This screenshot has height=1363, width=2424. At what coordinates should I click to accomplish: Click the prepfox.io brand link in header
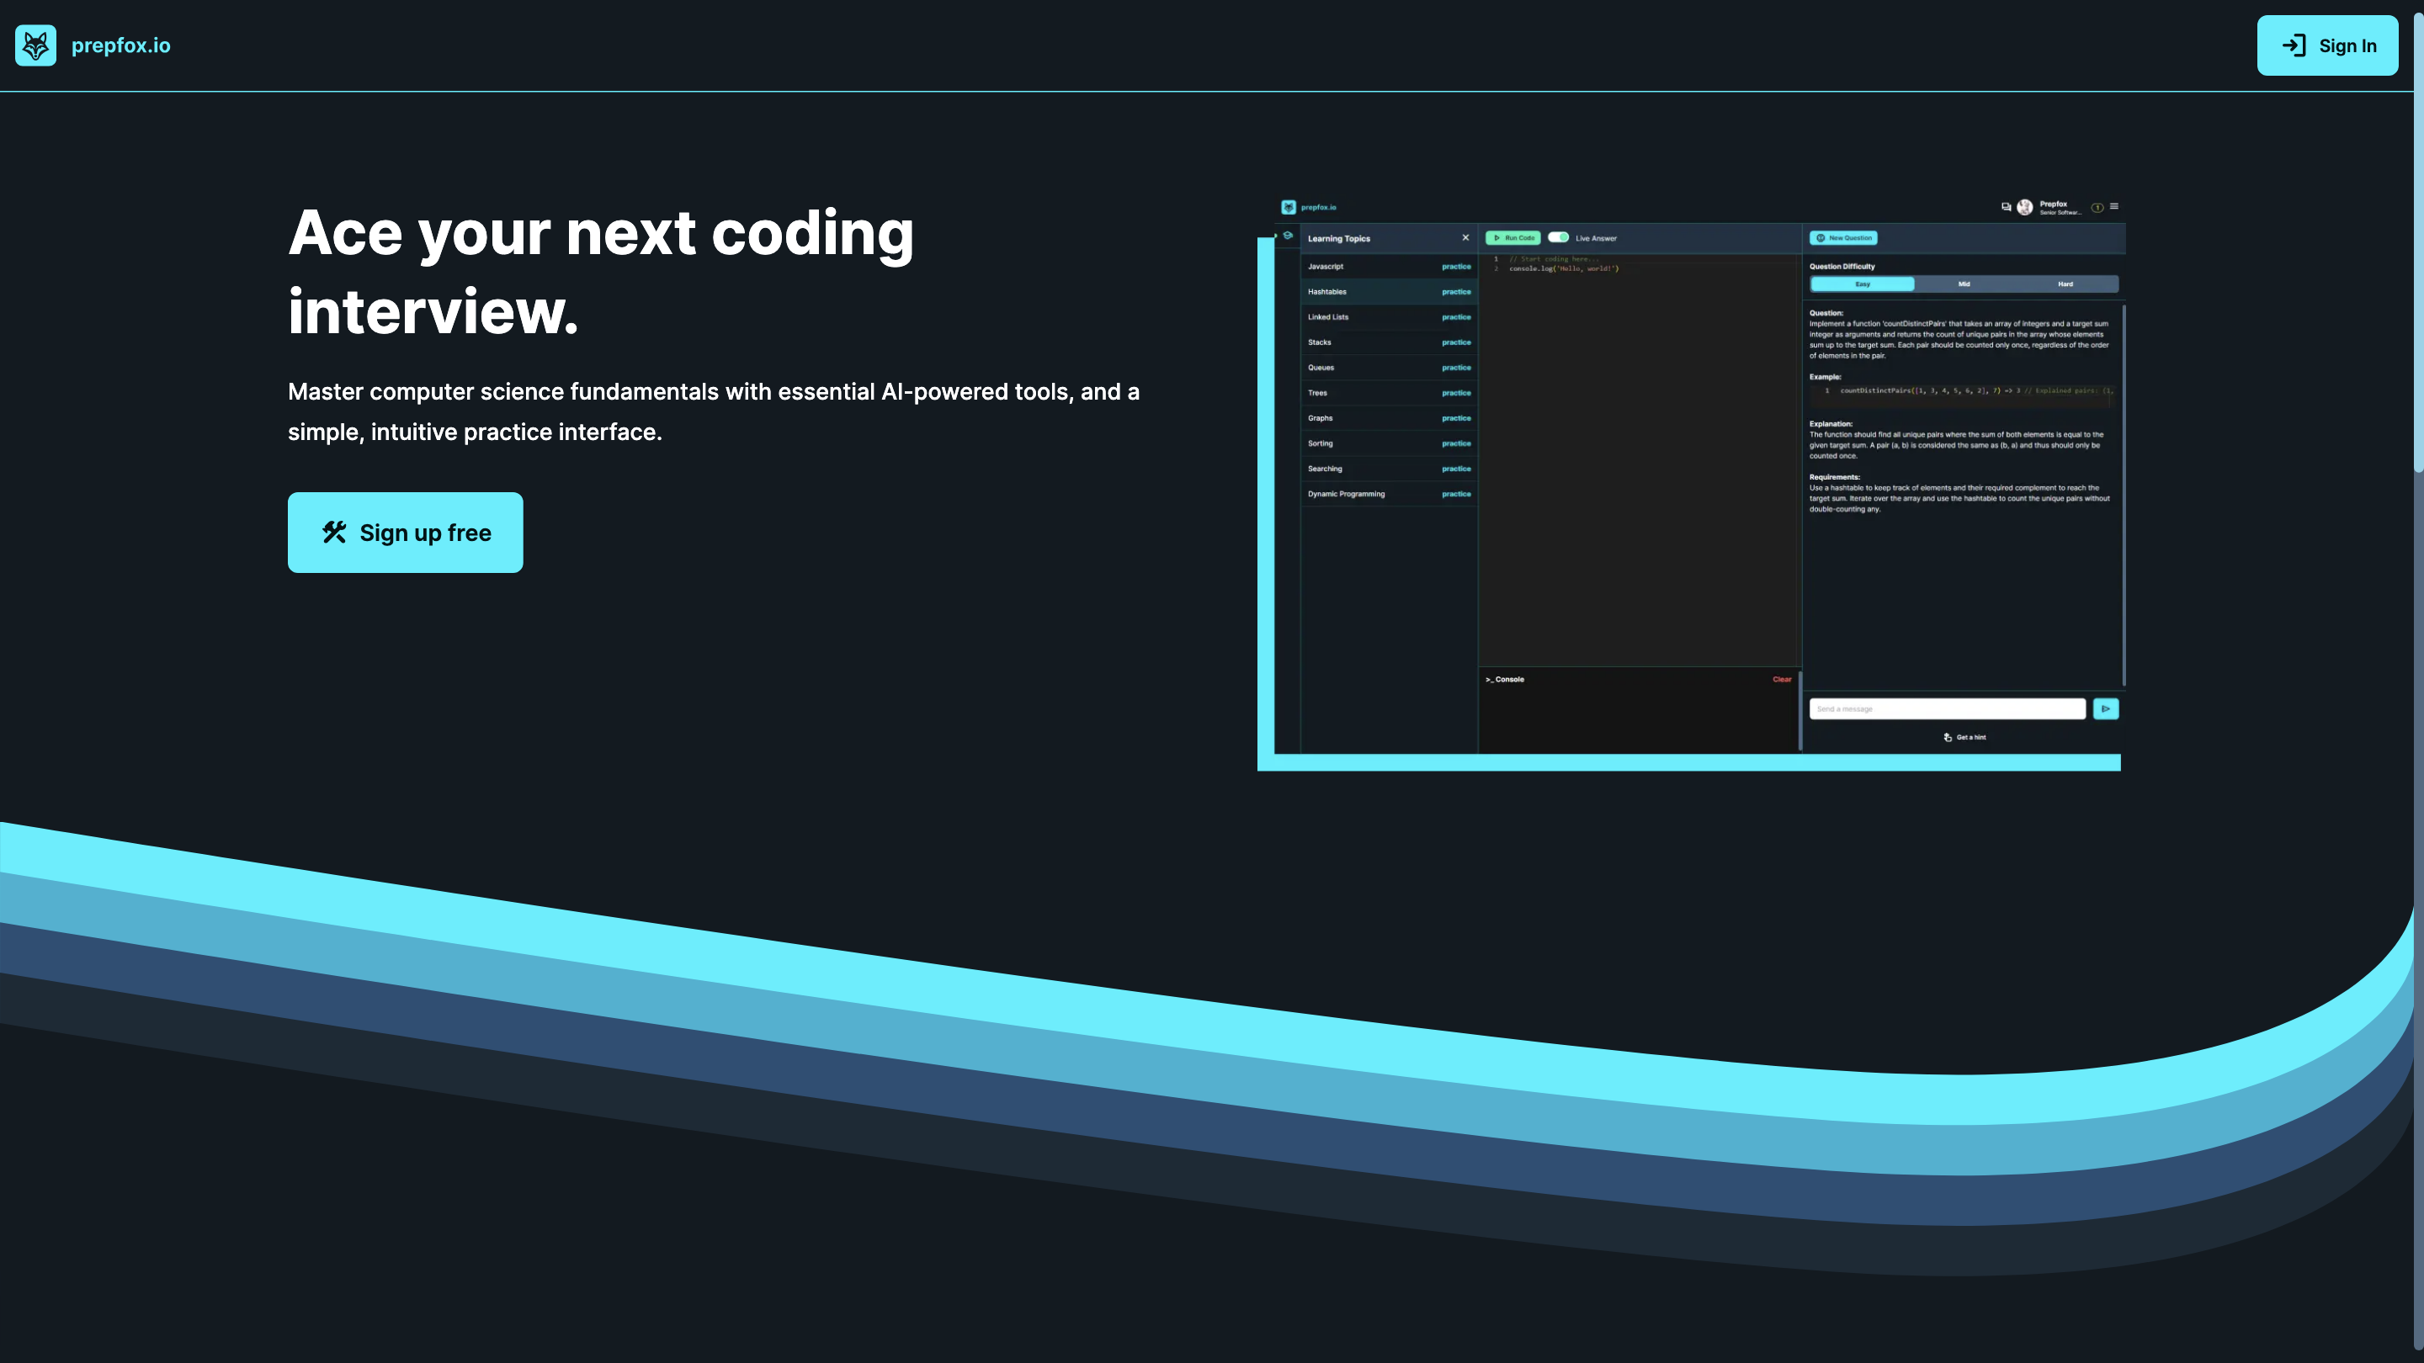pyautogui.click(x=120, y=45)
